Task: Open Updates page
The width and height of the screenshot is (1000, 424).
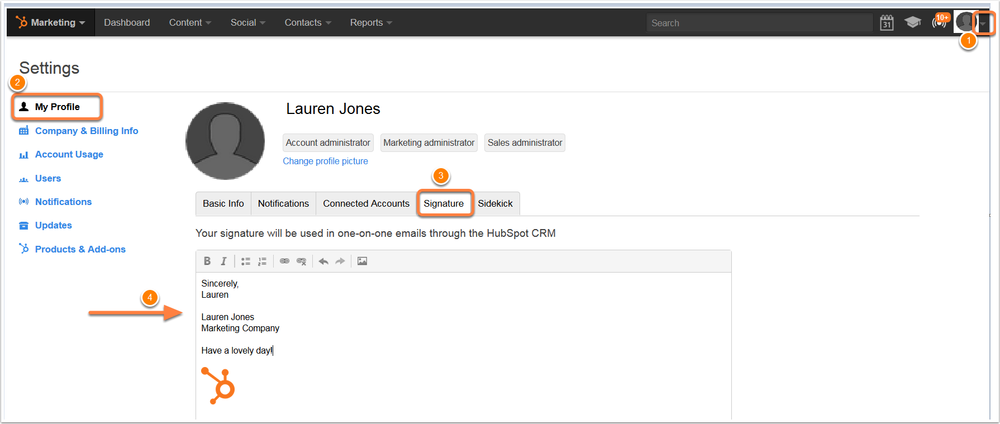Action: (53, 225)
